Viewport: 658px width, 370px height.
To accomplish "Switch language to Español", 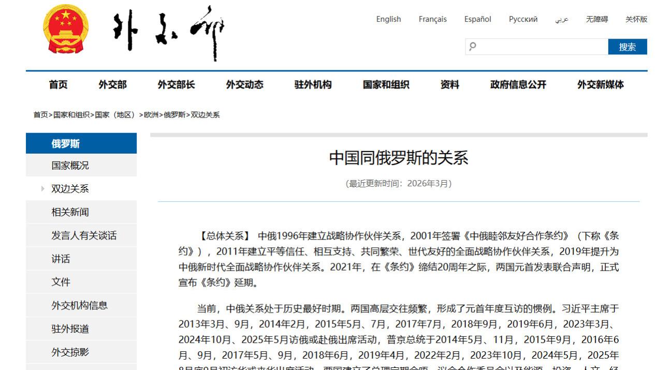I will tap(478, 19).
